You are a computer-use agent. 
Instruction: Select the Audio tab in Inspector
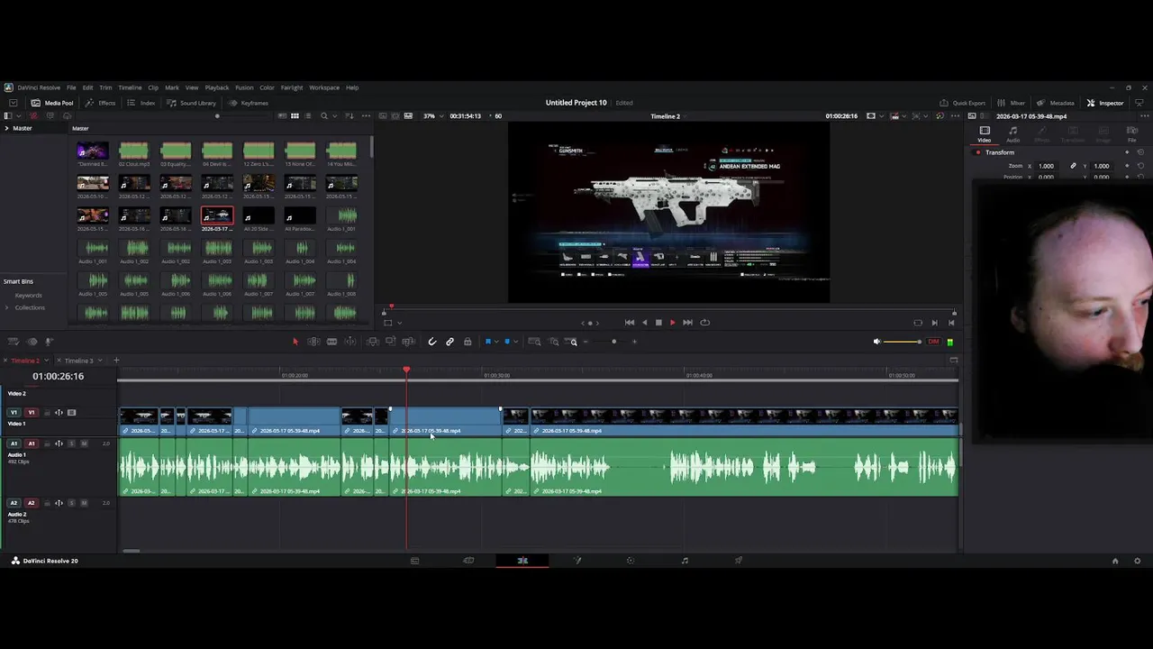coord(1012,134)
